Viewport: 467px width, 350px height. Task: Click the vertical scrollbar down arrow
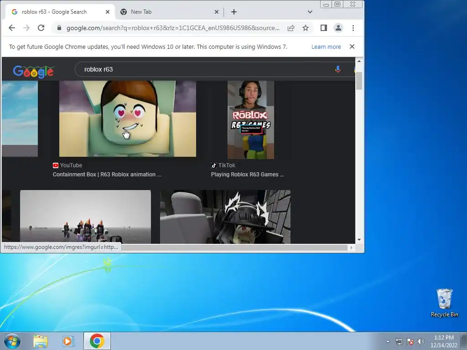click(359, 240)
